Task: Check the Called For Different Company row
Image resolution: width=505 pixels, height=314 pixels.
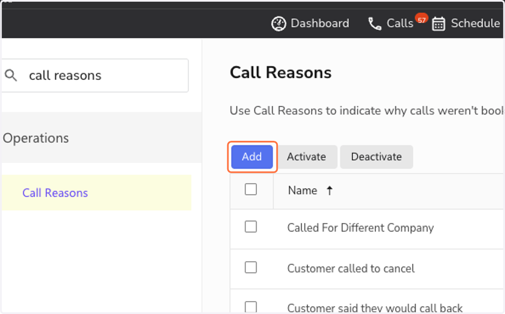Action: click(x=251, y=227)
